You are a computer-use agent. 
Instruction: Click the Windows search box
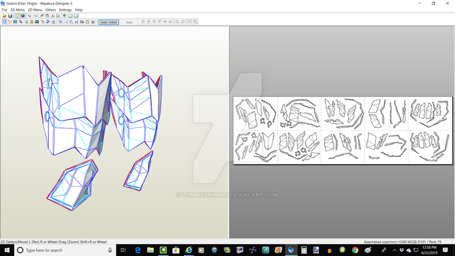pos(65,250)
